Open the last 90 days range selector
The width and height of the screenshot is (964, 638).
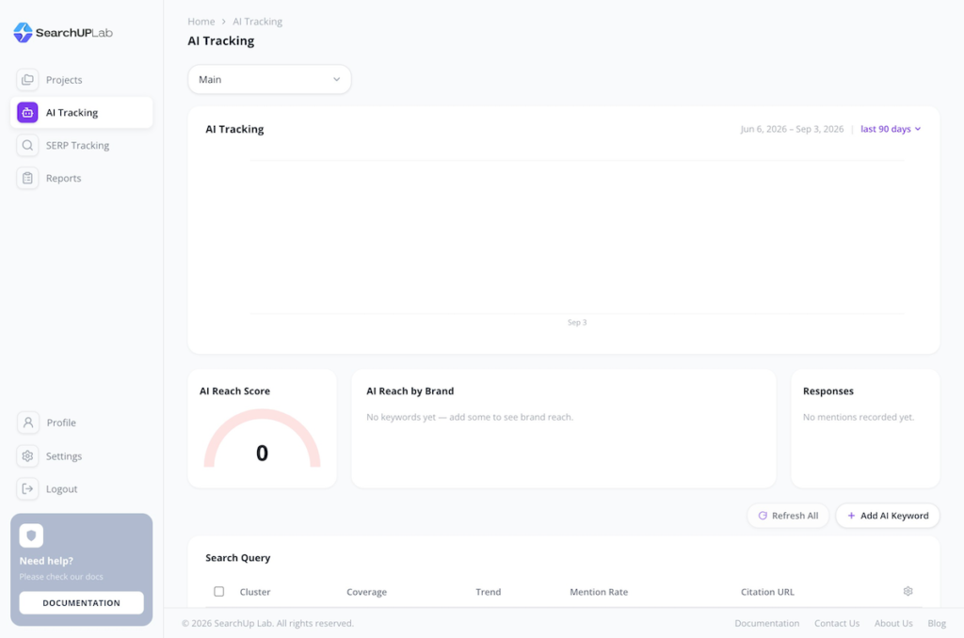(x=891, y=129)
